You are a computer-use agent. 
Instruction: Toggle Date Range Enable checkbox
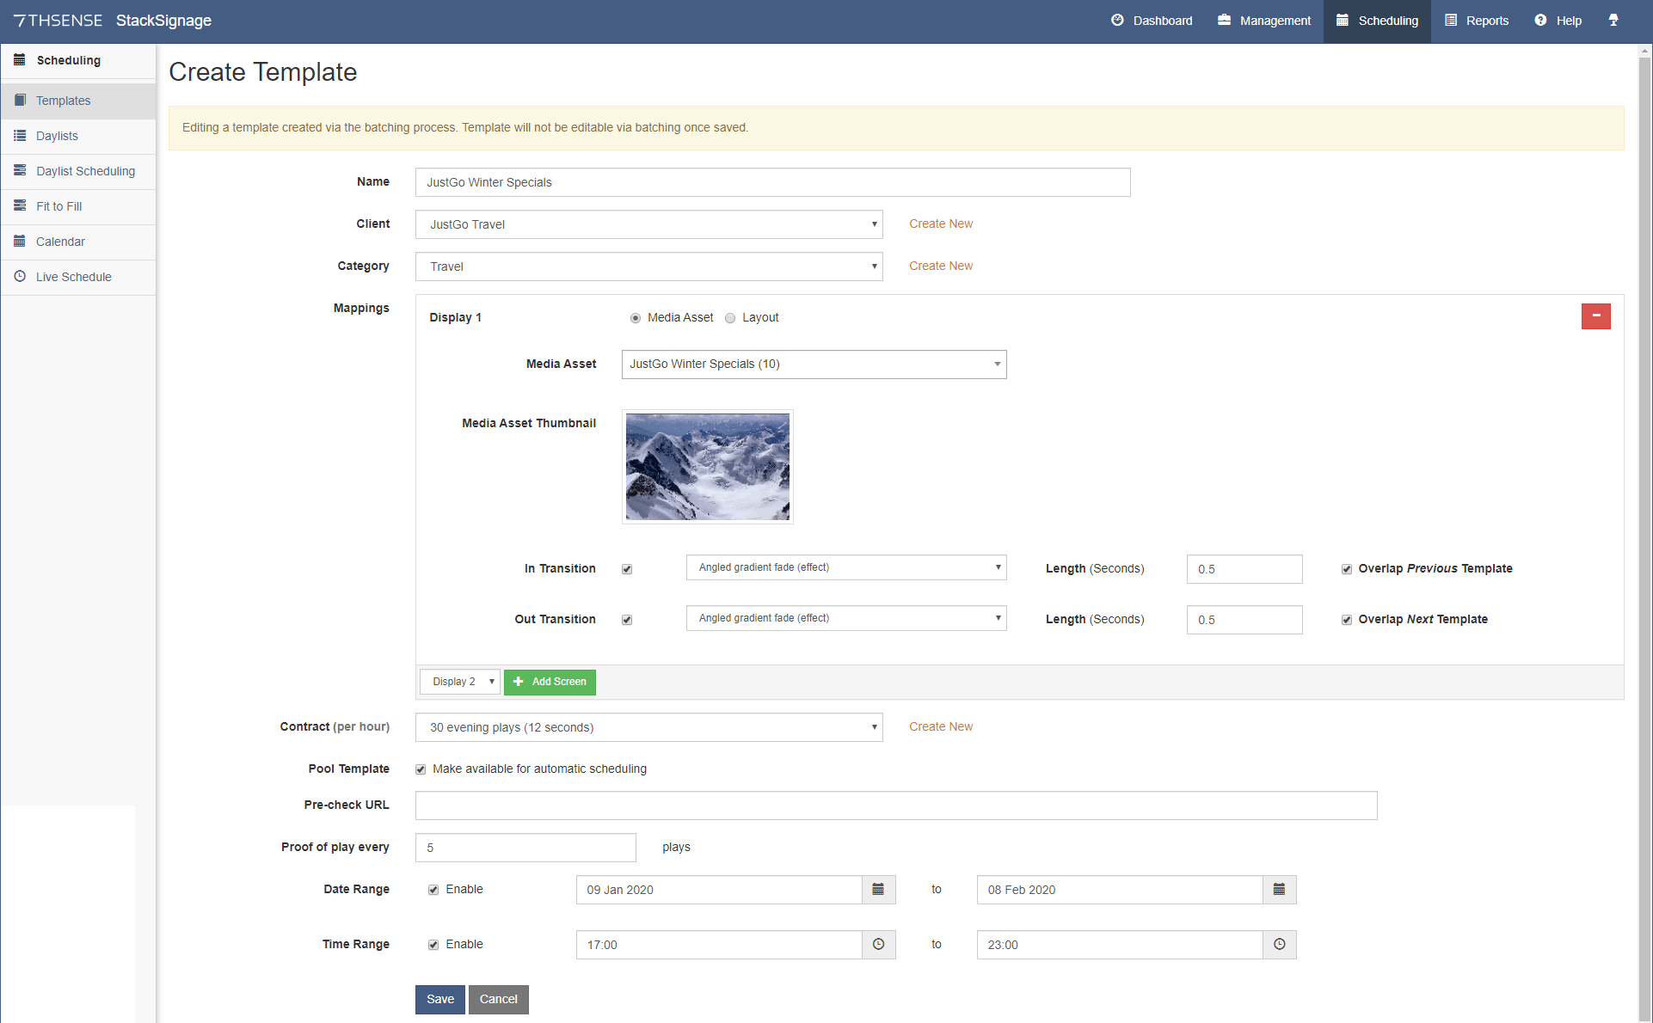433,890
